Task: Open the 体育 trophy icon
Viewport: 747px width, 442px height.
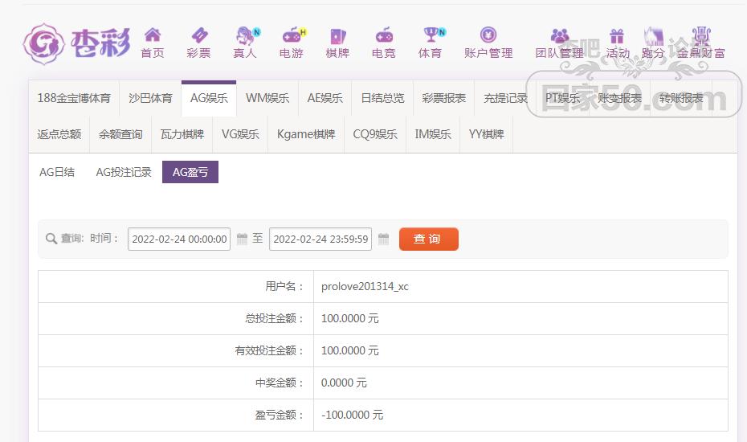Action: pos(431,35)
